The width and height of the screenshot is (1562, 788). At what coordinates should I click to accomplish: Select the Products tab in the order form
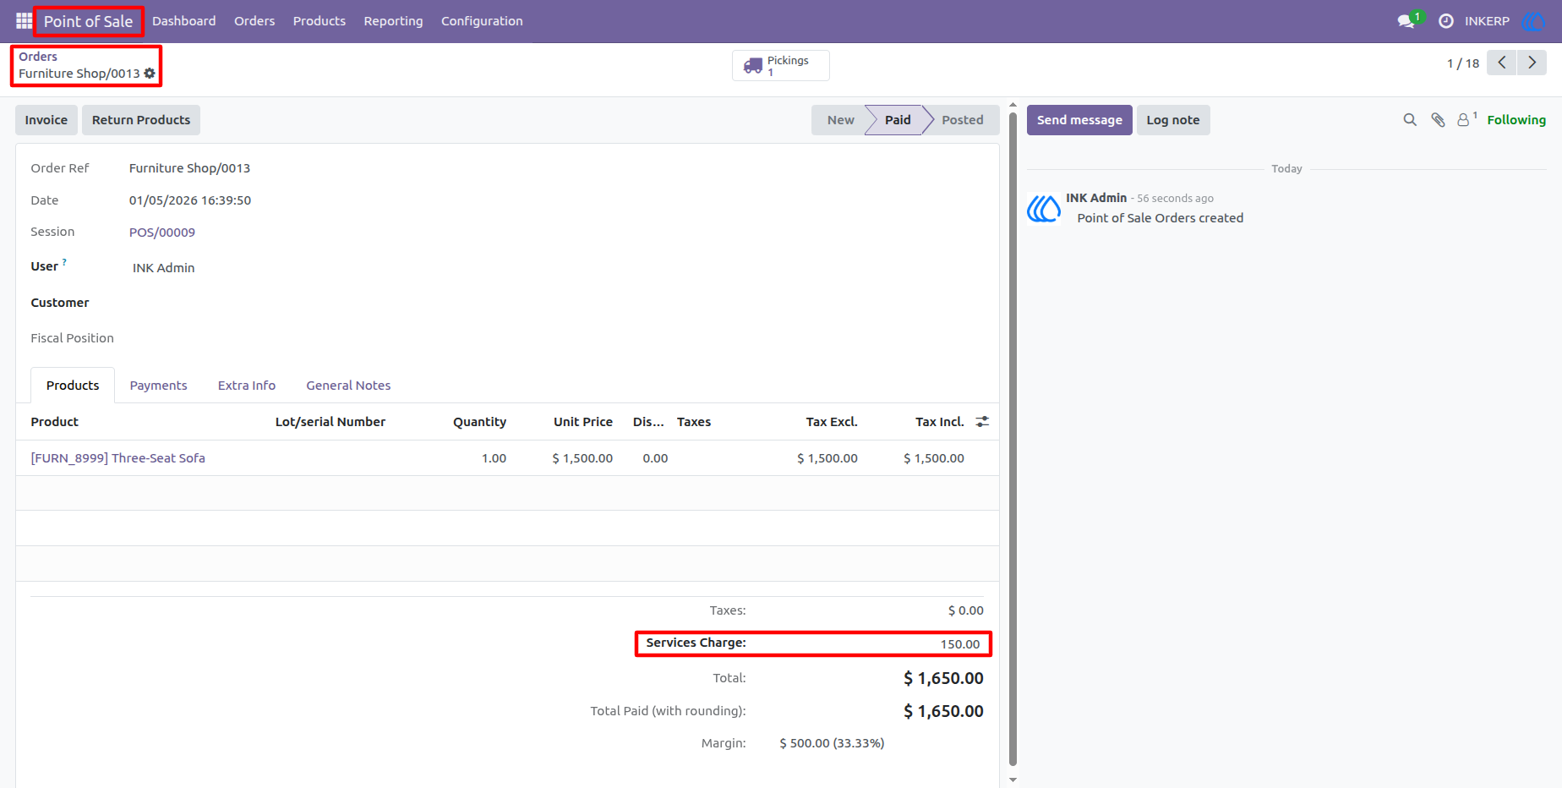73,386
